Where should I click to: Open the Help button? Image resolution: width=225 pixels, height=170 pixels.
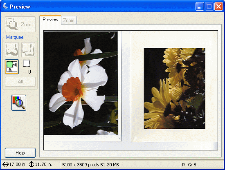20,153
